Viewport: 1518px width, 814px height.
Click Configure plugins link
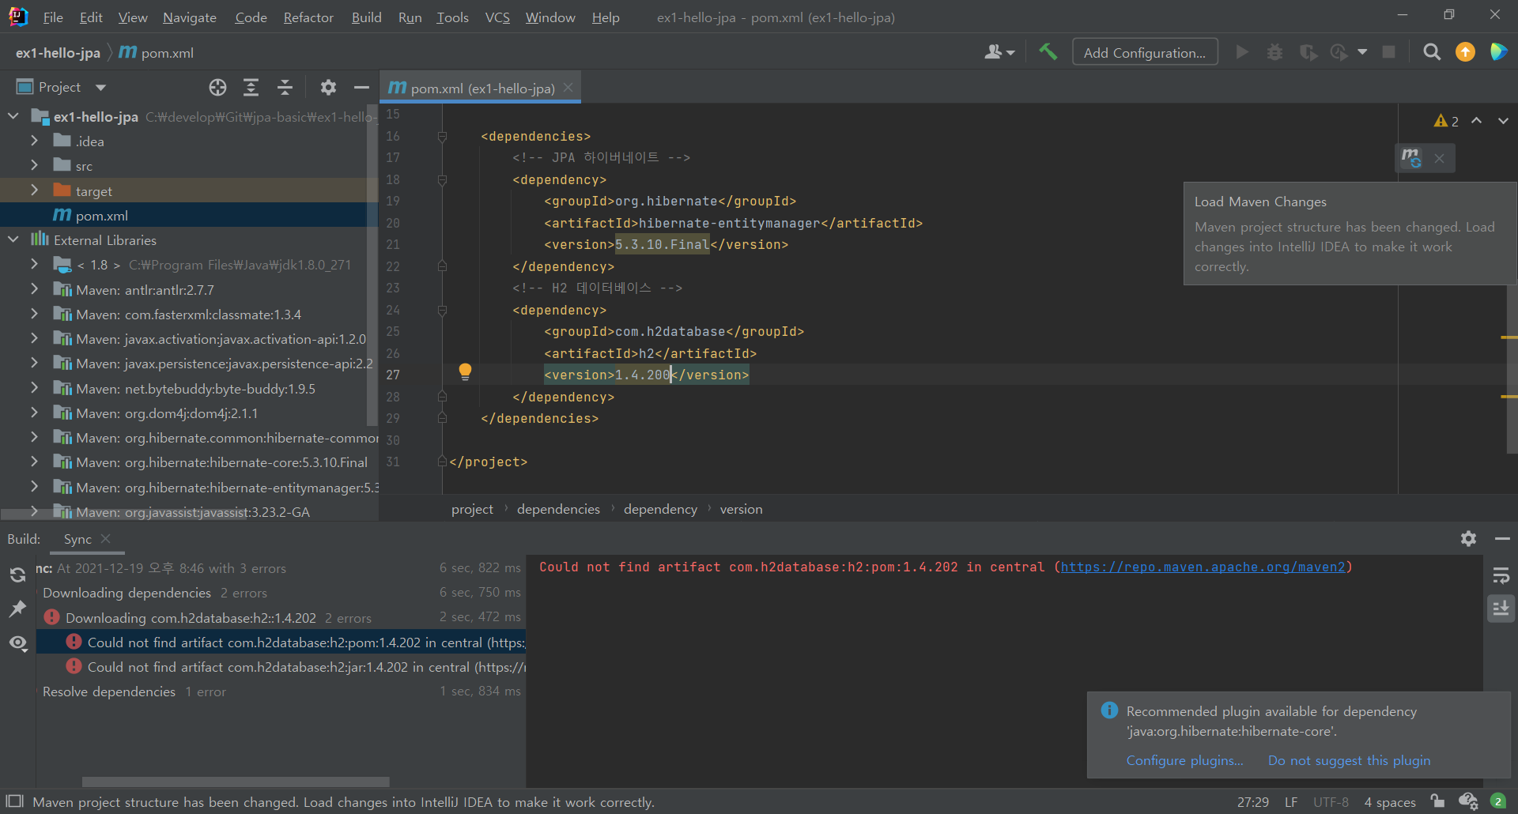pyautogui.click(x=1184, y=760)
